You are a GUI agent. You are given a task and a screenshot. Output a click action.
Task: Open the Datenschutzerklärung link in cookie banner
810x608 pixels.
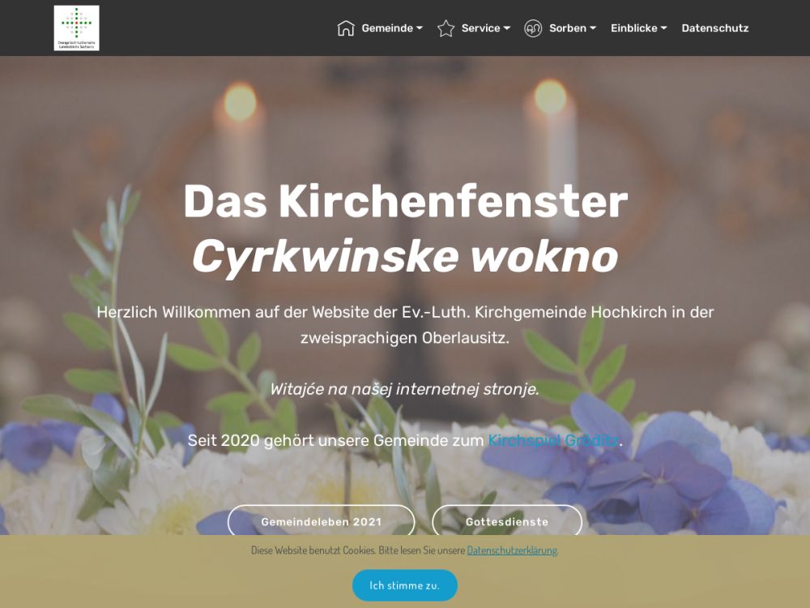point(512,550)
